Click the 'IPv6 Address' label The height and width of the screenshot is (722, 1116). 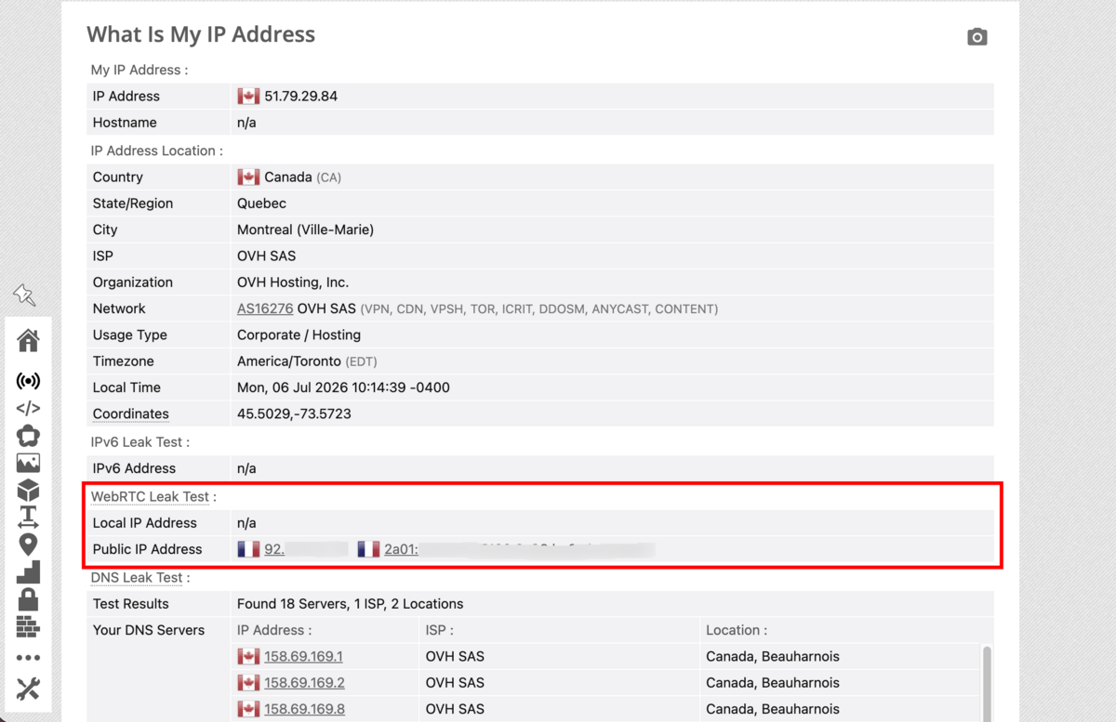click(x=134, y=468)
